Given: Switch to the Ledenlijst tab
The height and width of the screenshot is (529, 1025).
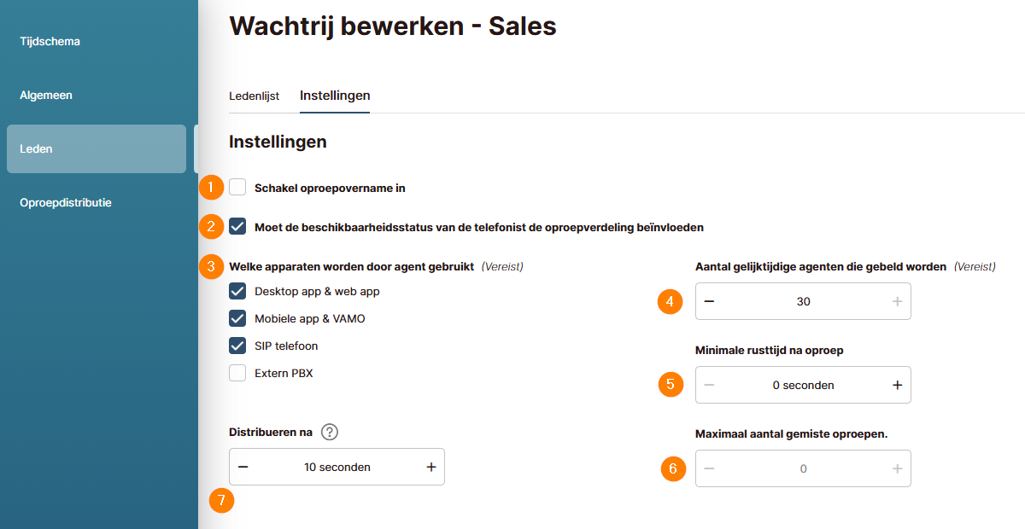Looking at the screenshot, I should click(x=254, y=96).
